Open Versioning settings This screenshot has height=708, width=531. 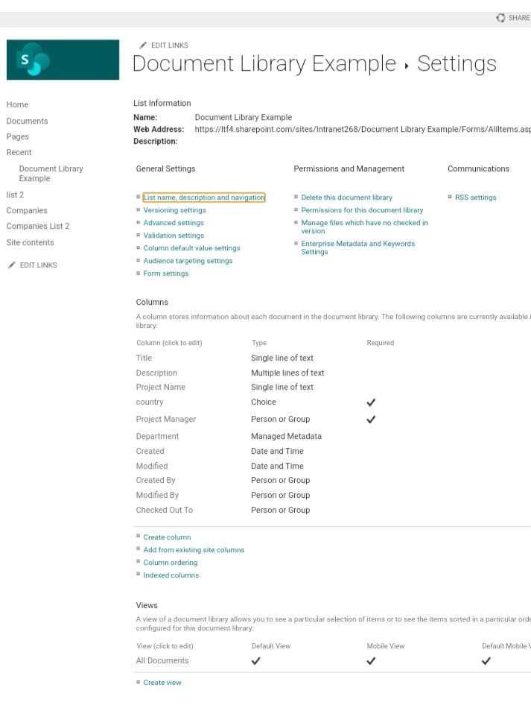click(x=174, y=210)
